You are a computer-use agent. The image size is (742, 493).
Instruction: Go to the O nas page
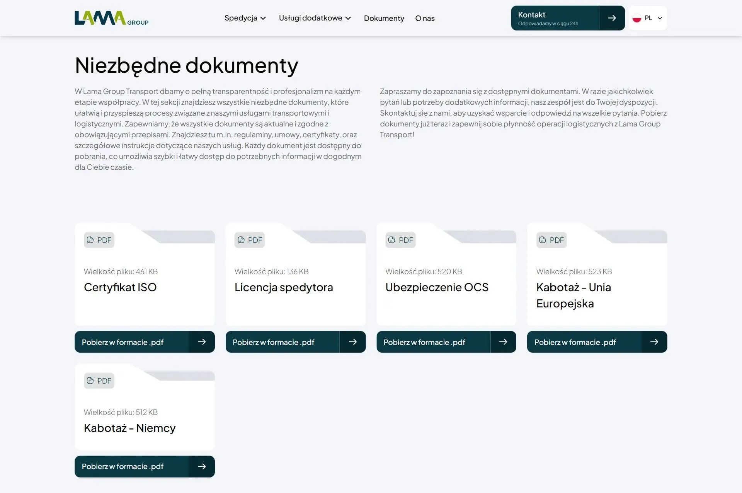click(x=425, y=18)
